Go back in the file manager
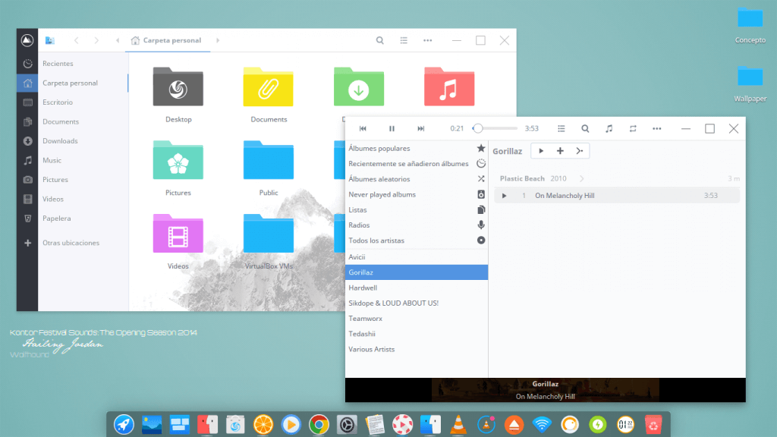This screenshot has height=437, width=777. pos(77,41)
